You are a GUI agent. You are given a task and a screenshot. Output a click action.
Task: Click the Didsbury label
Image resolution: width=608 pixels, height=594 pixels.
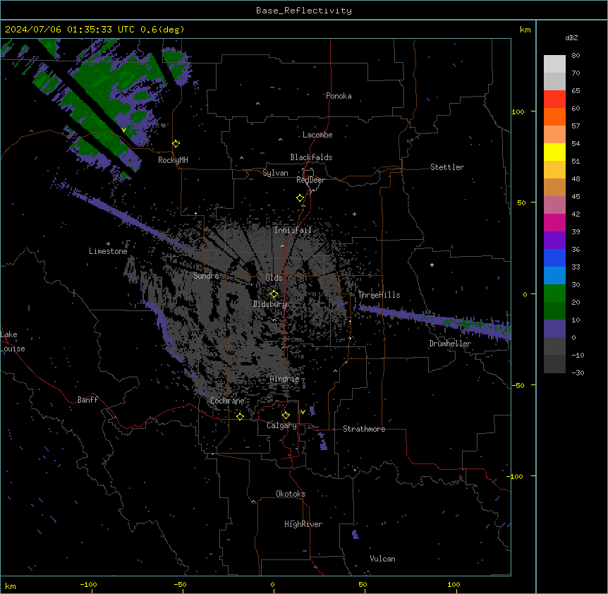point(270,304)
